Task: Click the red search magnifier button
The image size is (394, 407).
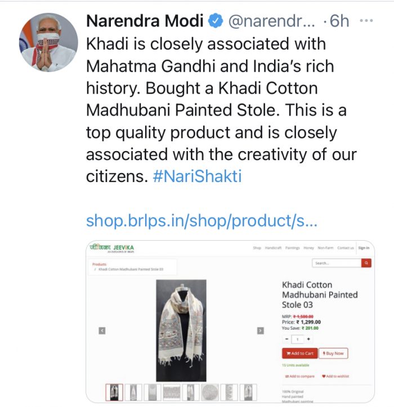Action: (366, 263)
